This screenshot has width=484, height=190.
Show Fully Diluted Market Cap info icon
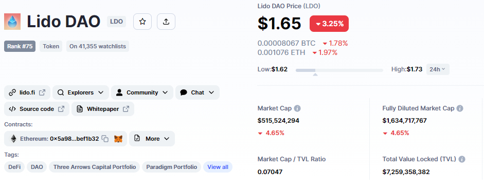coord(460,108)
